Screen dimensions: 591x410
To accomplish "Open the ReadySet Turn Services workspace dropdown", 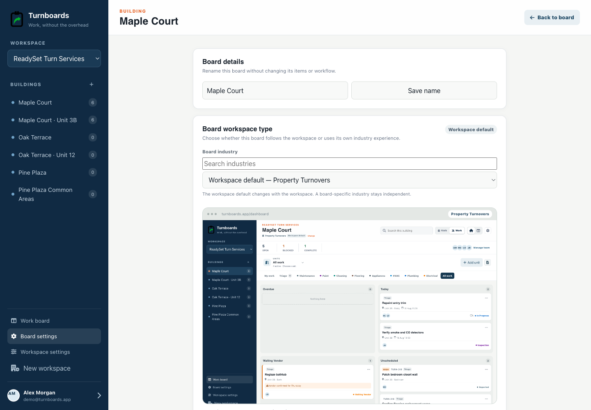I will click(54, 59).
